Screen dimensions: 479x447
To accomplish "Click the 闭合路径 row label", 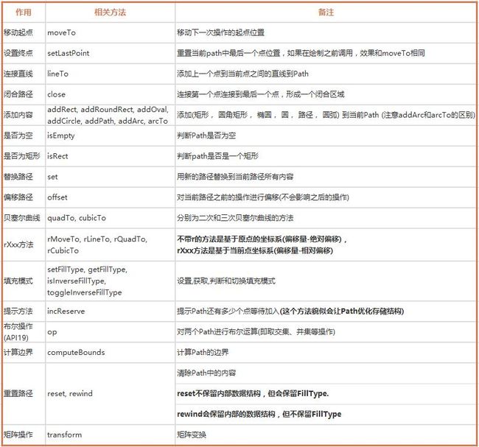I will pos(18,94).
